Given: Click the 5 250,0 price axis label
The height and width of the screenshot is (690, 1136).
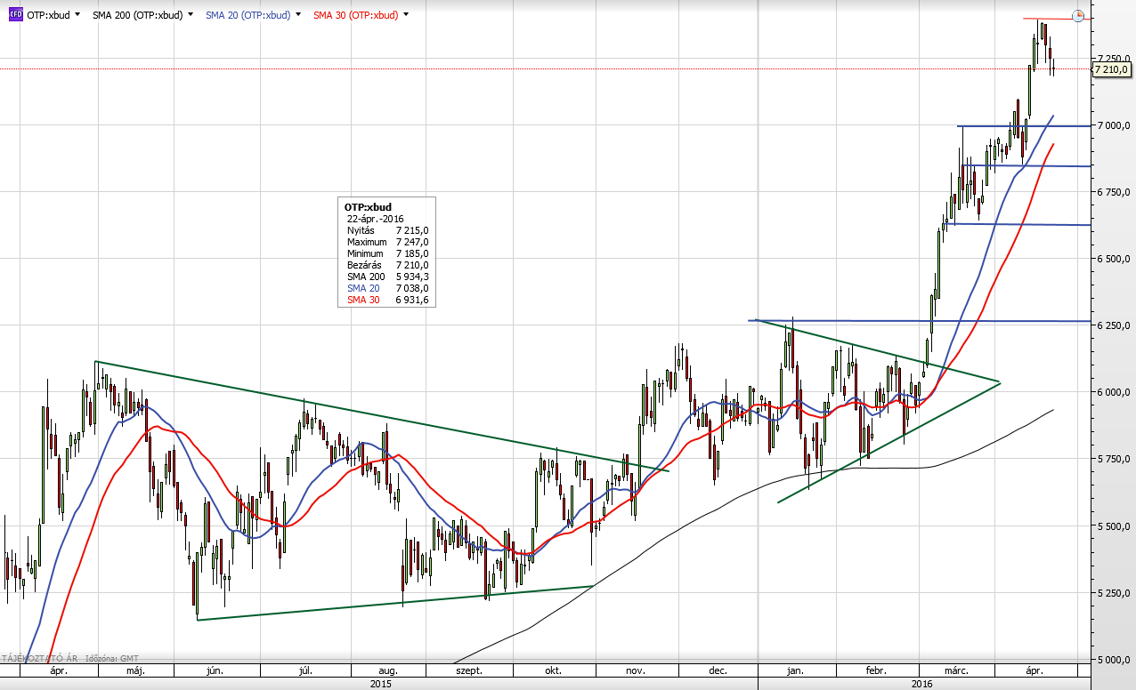Looking at the screenshot, I should click(x=1113, y=593).
